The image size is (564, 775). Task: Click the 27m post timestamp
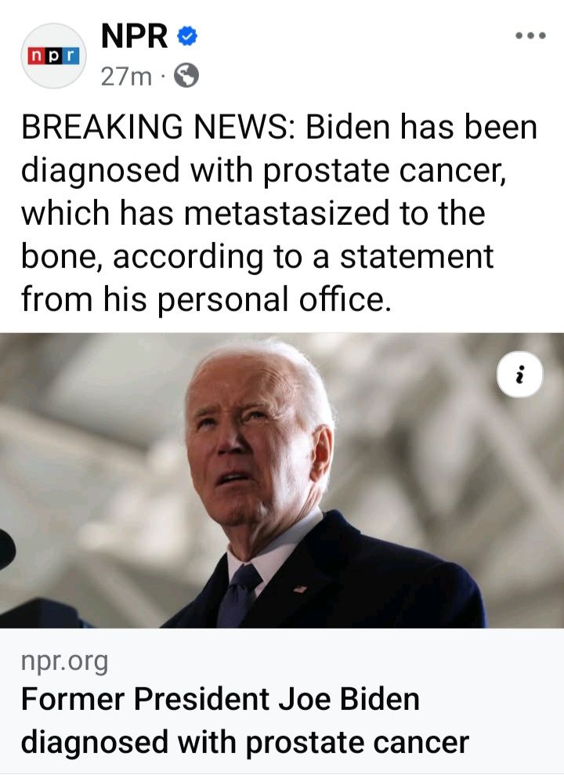pos(126,77)
